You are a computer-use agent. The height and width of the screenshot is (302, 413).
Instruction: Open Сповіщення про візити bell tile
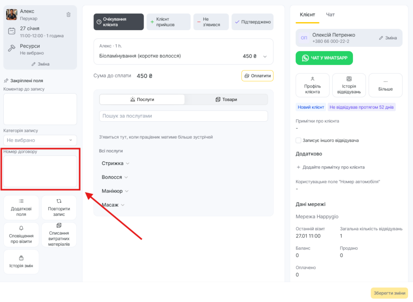21,235
